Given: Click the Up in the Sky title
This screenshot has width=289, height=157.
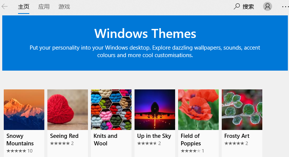Looking at the screenshot, I should (x=154, y=136).
